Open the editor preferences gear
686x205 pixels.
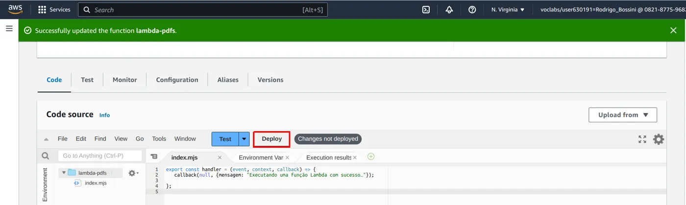[659, 139]
